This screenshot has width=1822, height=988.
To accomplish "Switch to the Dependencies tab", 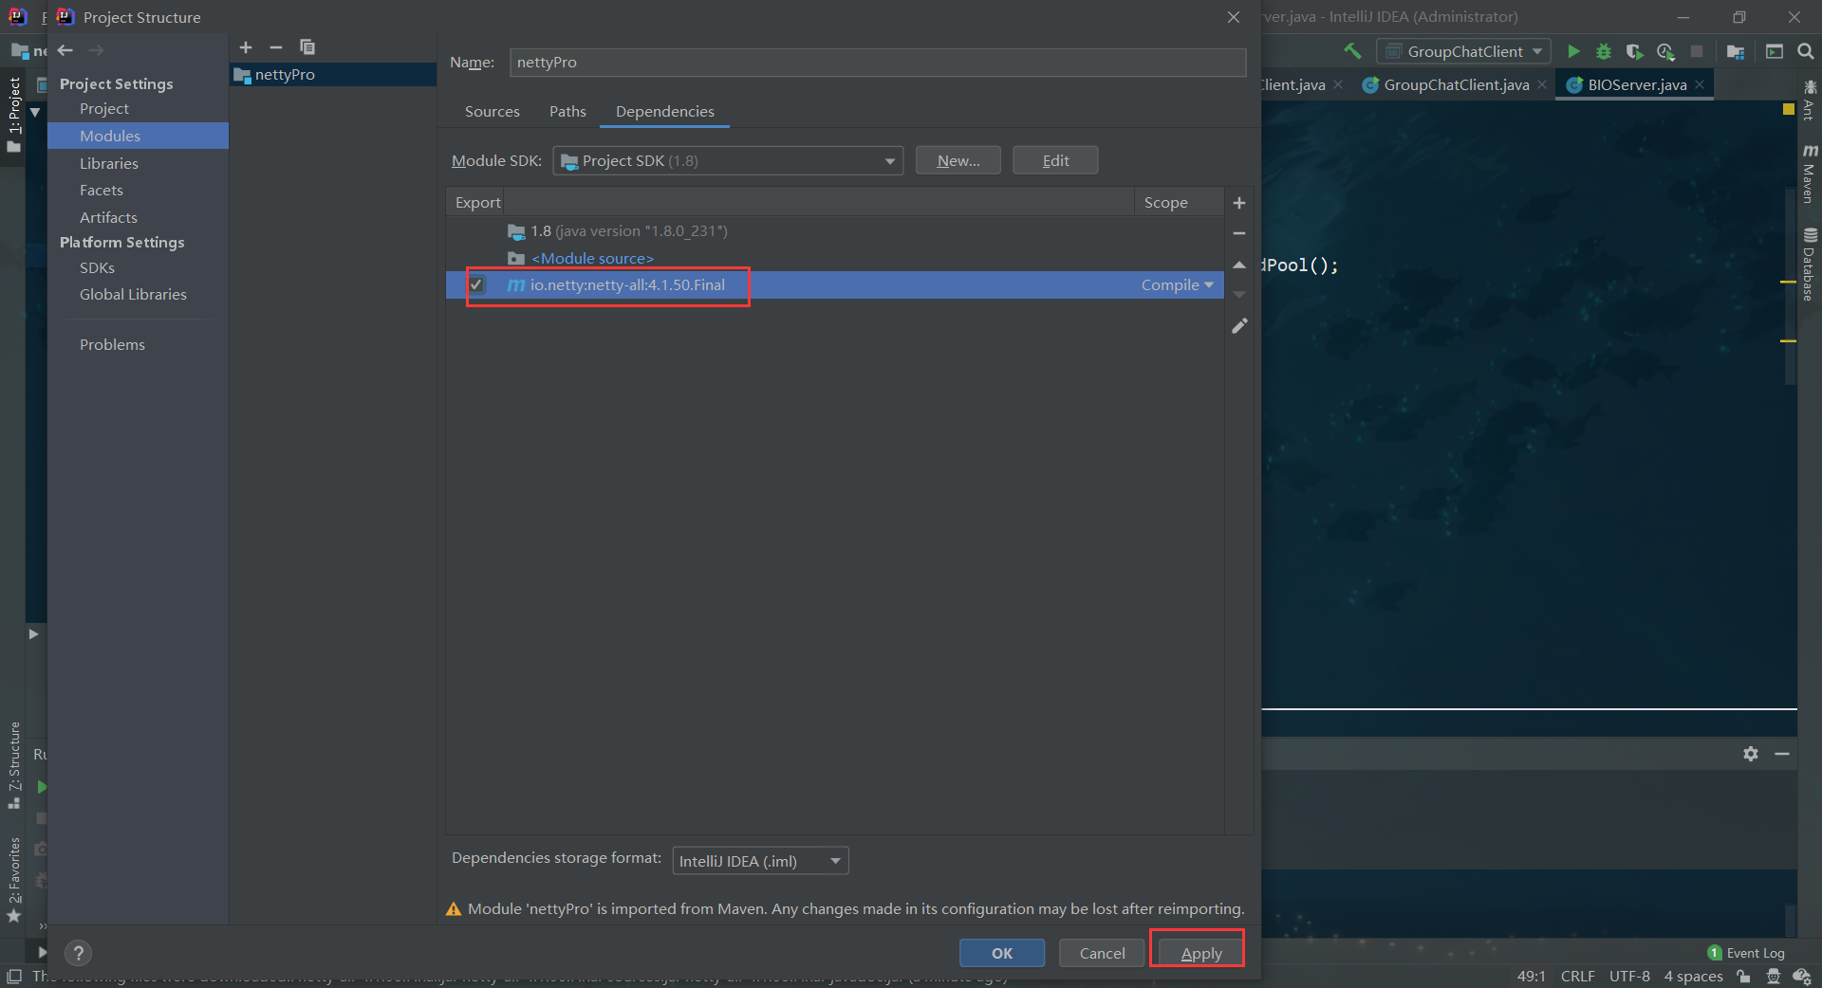I will click(x=665, y=112).
